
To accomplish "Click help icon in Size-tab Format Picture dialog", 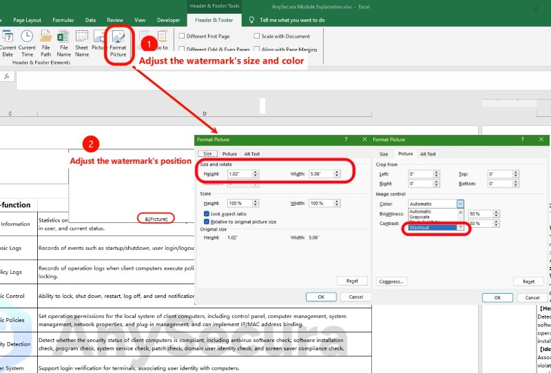I will (346, 140).
